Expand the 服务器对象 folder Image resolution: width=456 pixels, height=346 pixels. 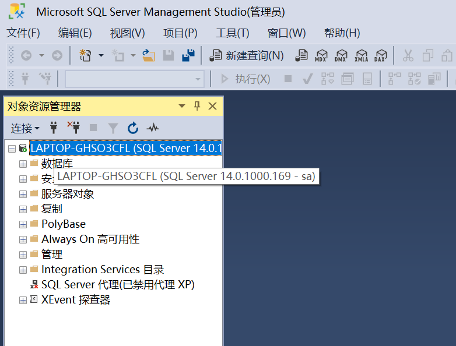tap(23, 194)
